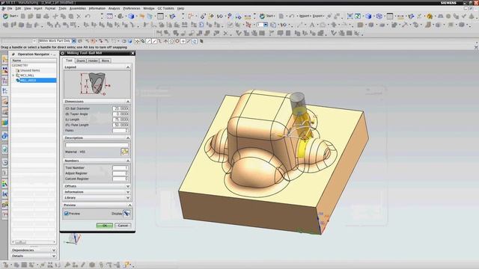Click the Name column header

pyautogui.click(x=34, y=61)
